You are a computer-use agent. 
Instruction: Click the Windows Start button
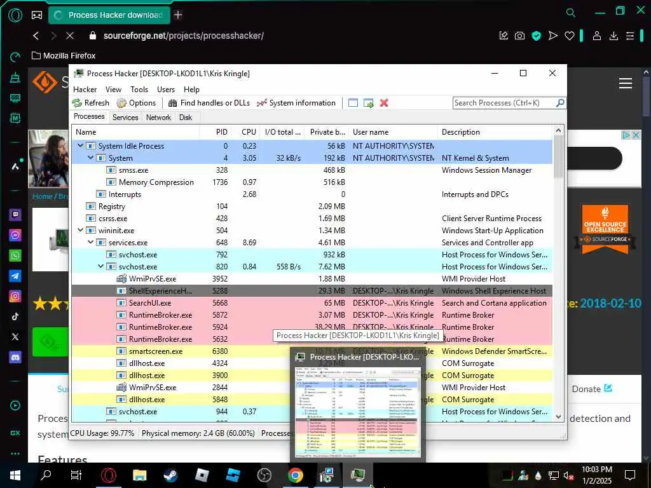pos(15,475)
